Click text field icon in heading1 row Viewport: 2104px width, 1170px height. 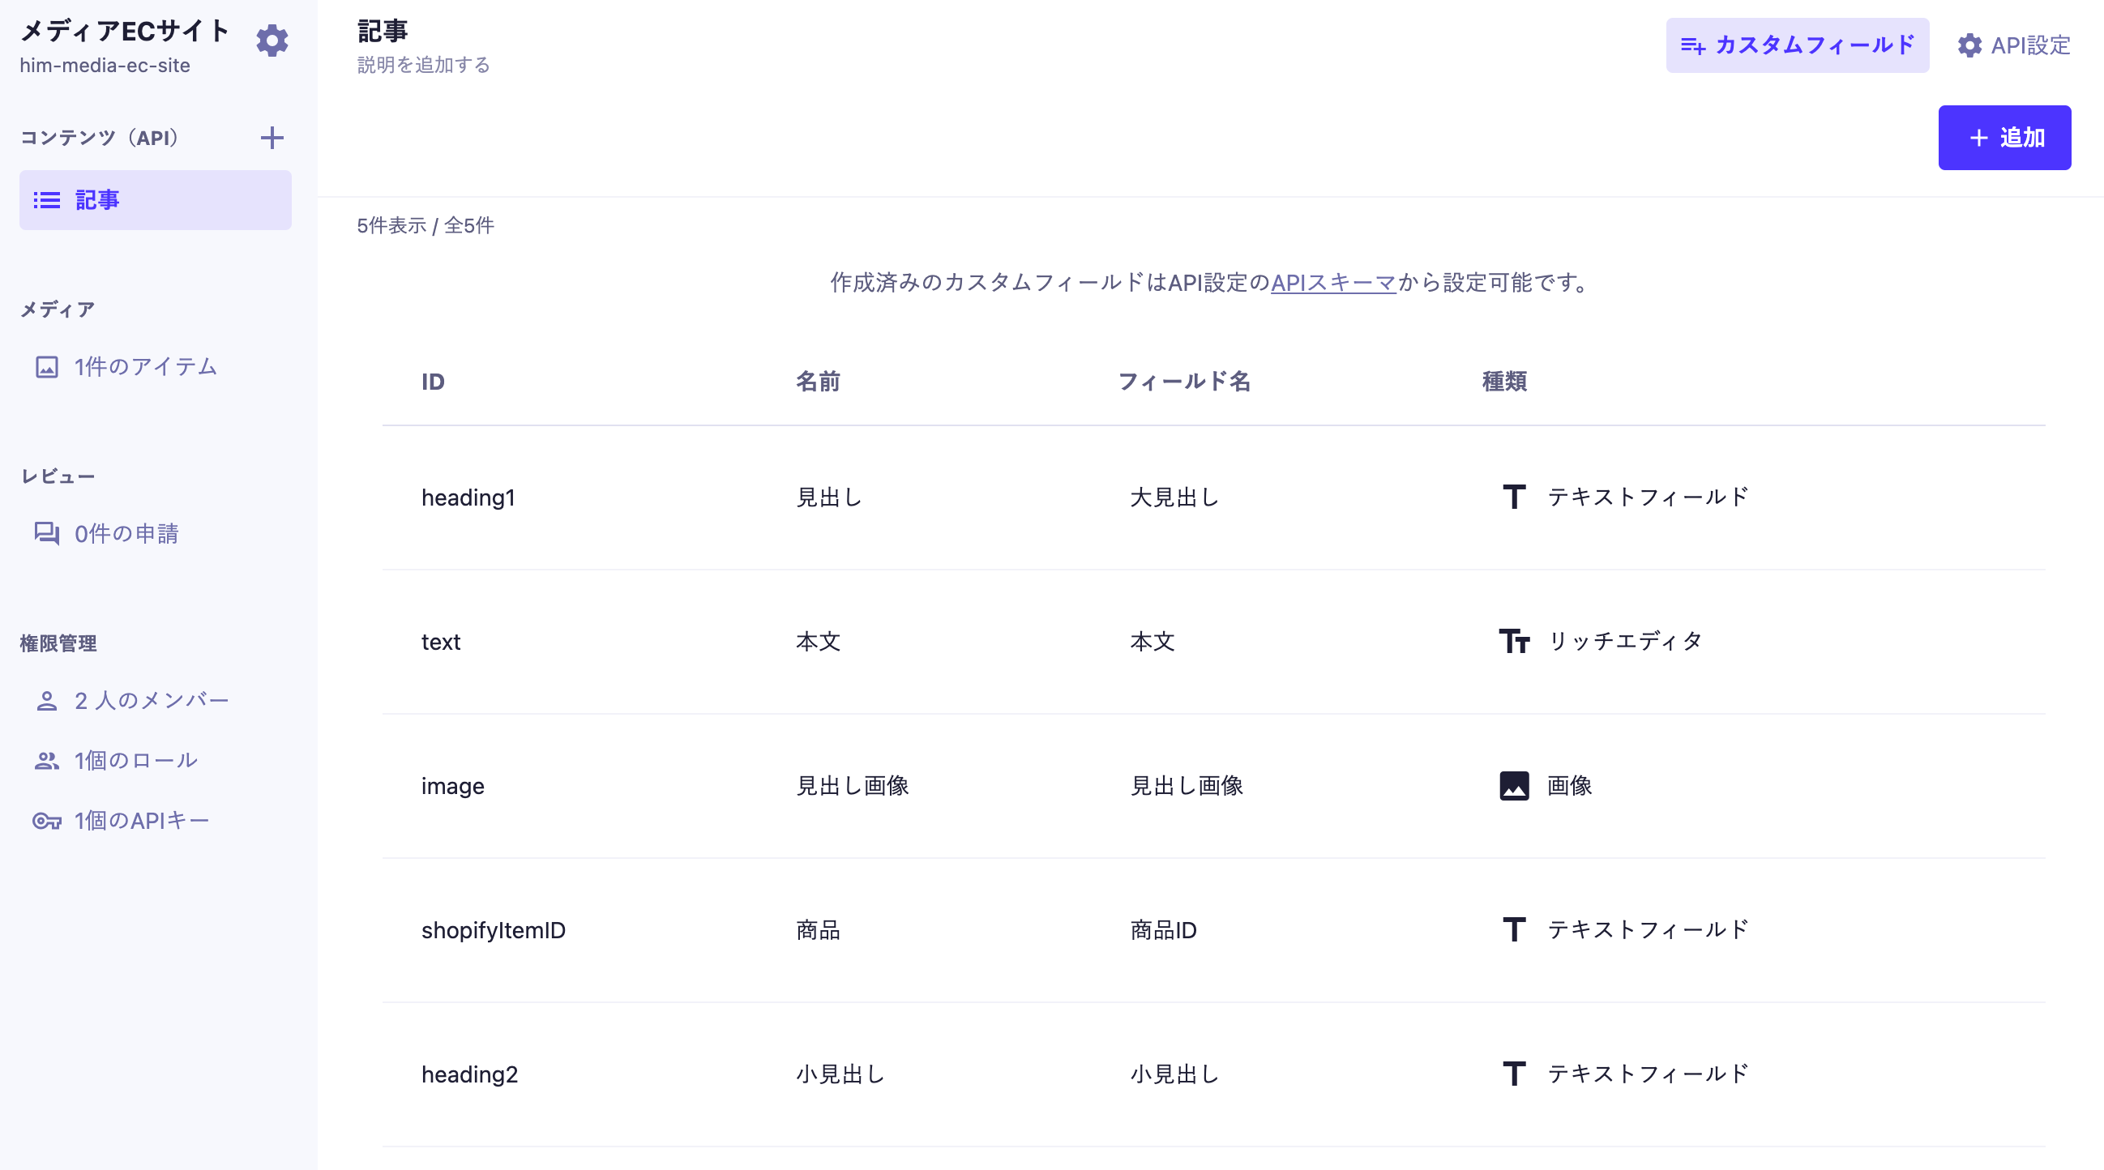[x=1513, y=497]
